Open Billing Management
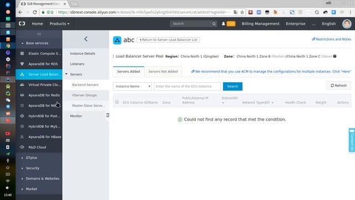The height and width of the screenshot is (200, 355). coord(260,24)
